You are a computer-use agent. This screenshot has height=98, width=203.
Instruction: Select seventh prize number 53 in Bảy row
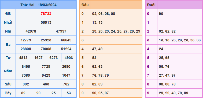(69, 93)
